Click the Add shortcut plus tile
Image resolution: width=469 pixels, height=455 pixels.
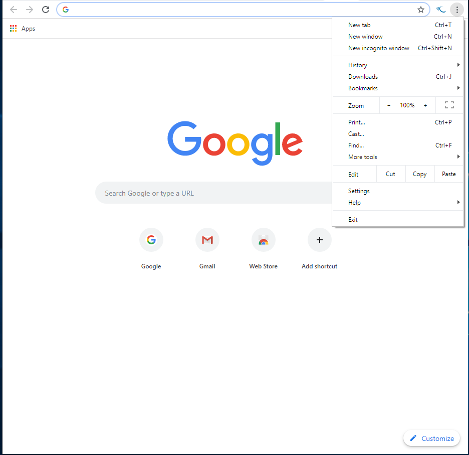click(320, 240)
